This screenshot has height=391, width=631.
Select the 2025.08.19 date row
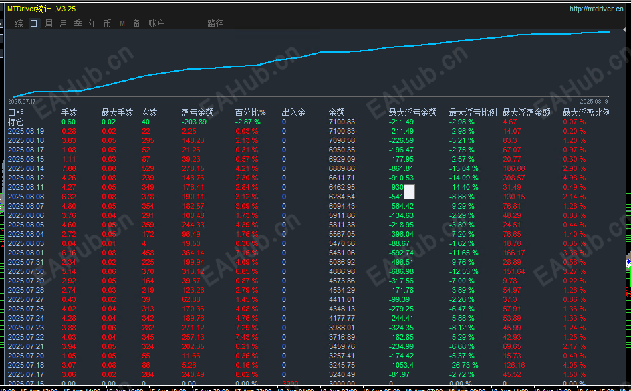(x=309, y=131)
